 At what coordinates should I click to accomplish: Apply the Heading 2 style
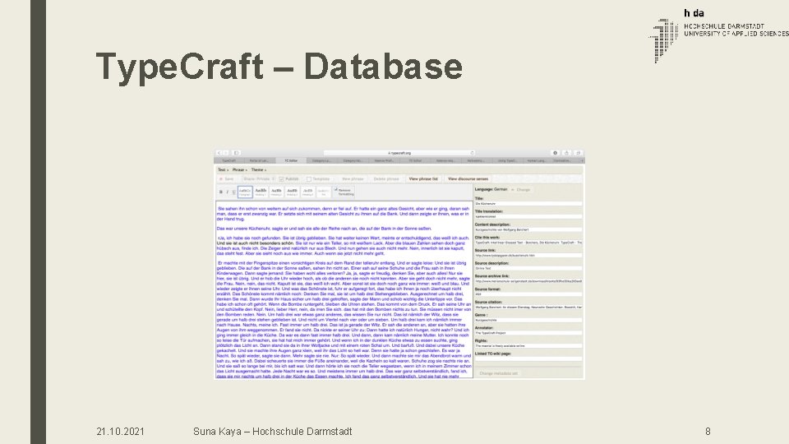tap(276, 192)
